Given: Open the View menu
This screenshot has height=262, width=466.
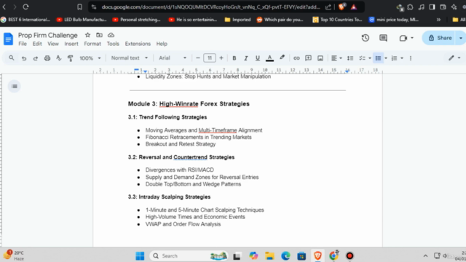Looking at the screenshot, I should 53,44.
